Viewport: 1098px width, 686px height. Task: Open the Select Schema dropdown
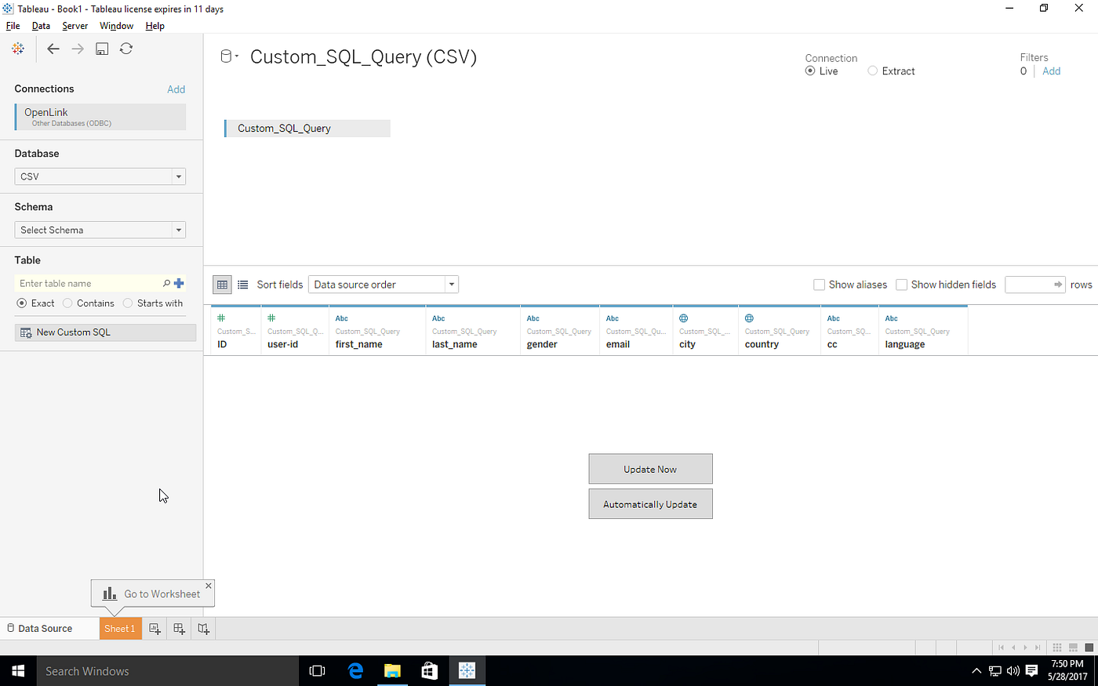179,230
